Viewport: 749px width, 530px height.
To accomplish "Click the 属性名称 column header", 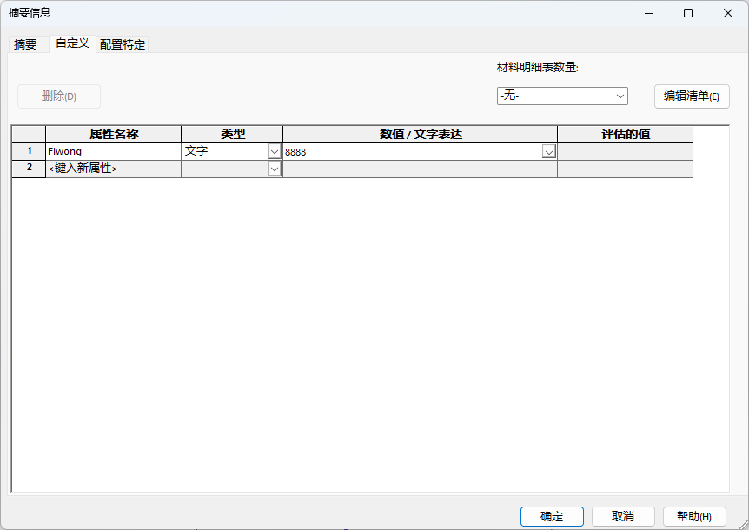I will click(113, 134).
